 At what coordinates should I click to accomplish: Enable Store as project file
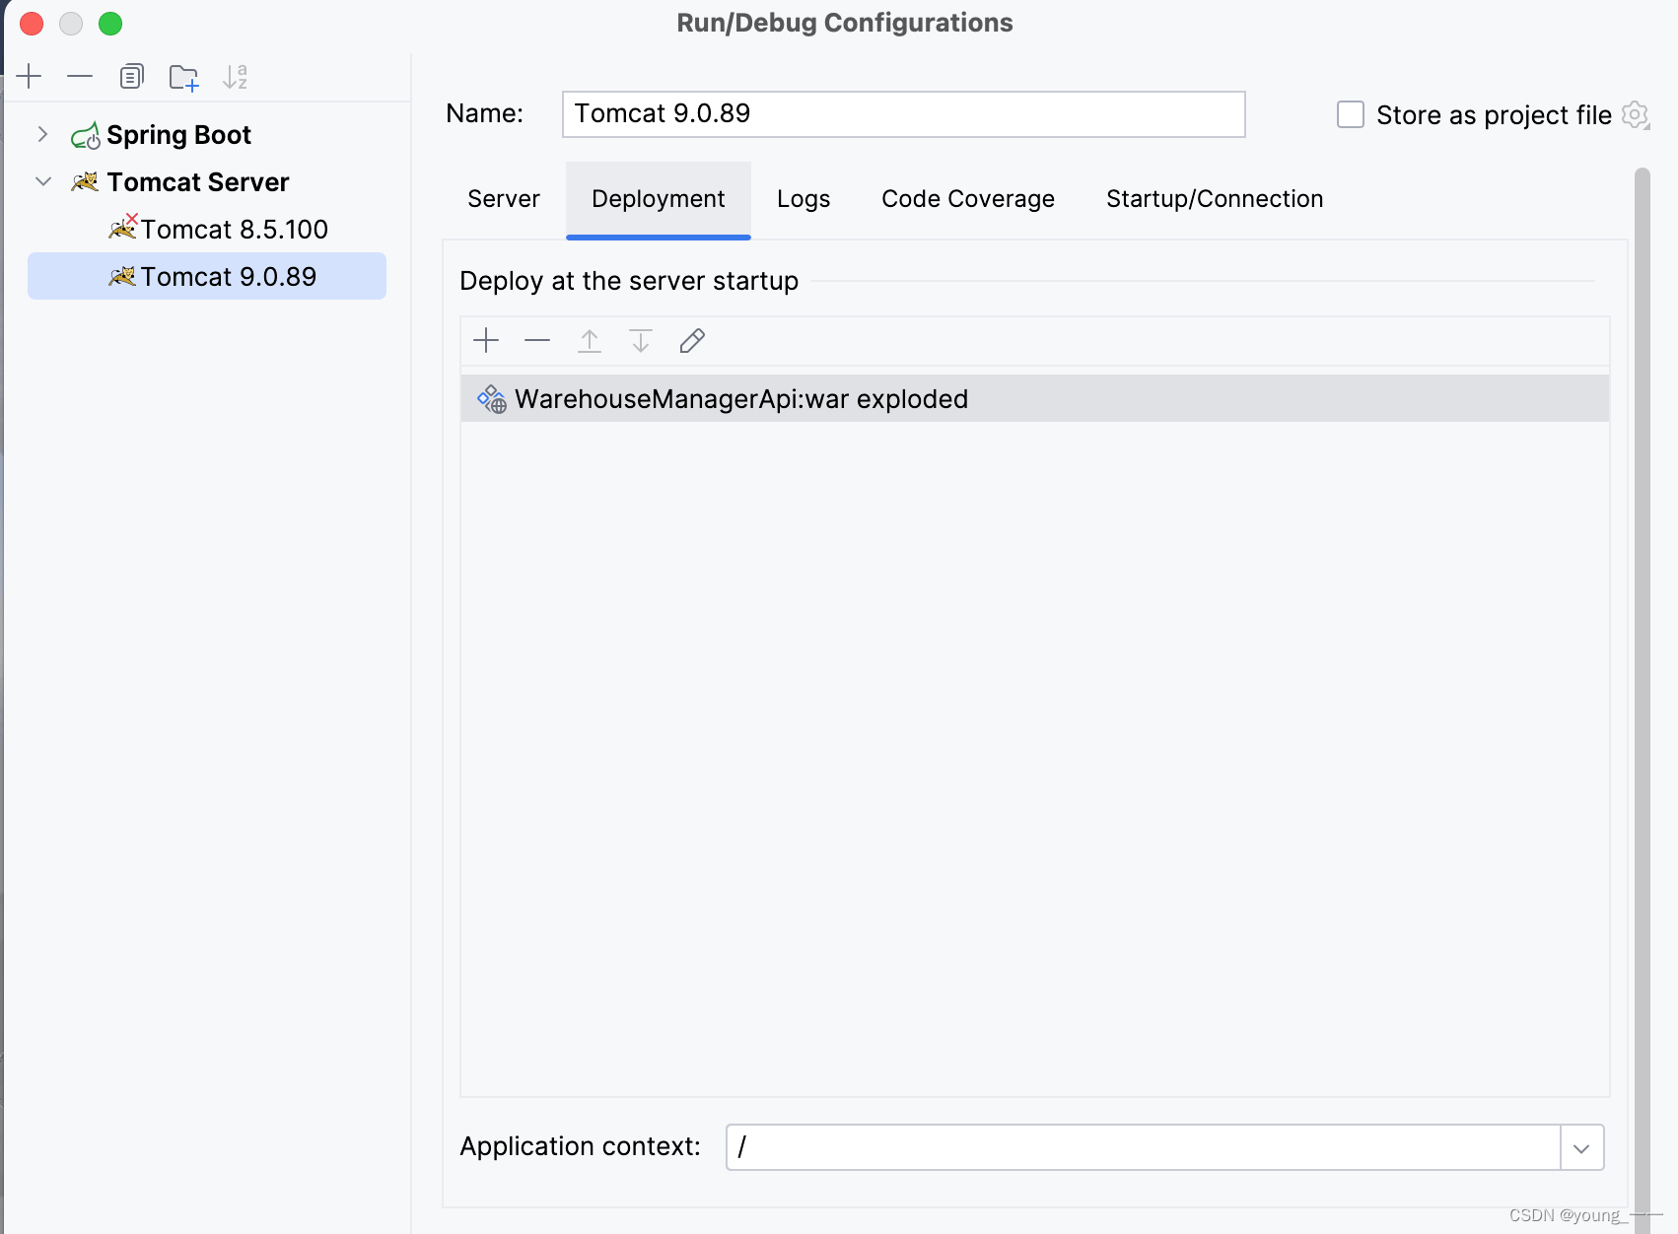tap(1351, 115)
